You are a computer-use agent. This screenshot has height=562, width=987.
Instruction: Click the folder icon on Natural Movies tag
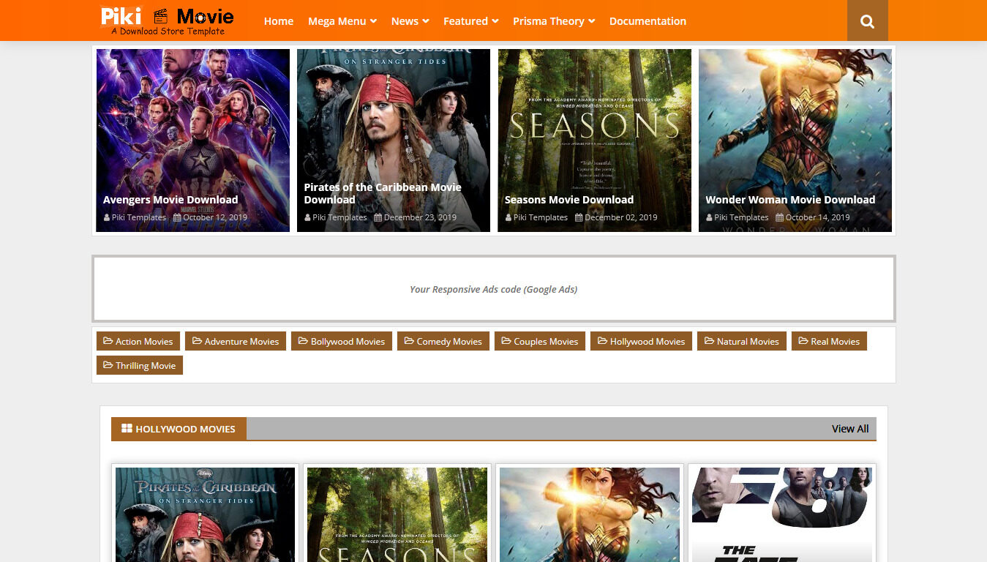coord(709,341)
